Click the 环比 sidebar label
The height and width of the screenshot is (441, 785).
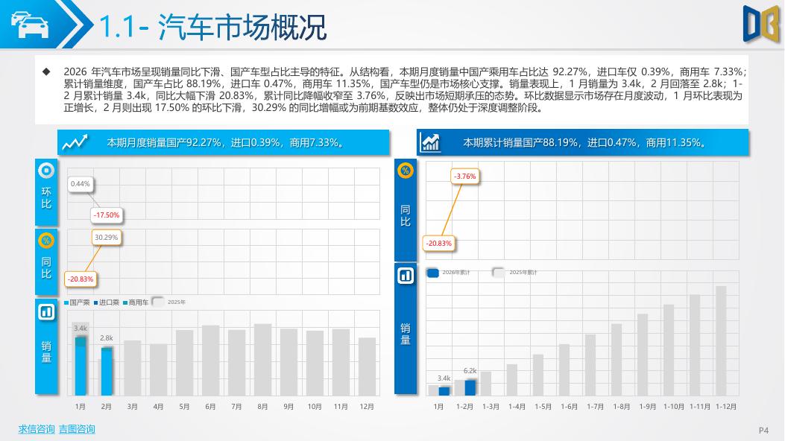46,197
